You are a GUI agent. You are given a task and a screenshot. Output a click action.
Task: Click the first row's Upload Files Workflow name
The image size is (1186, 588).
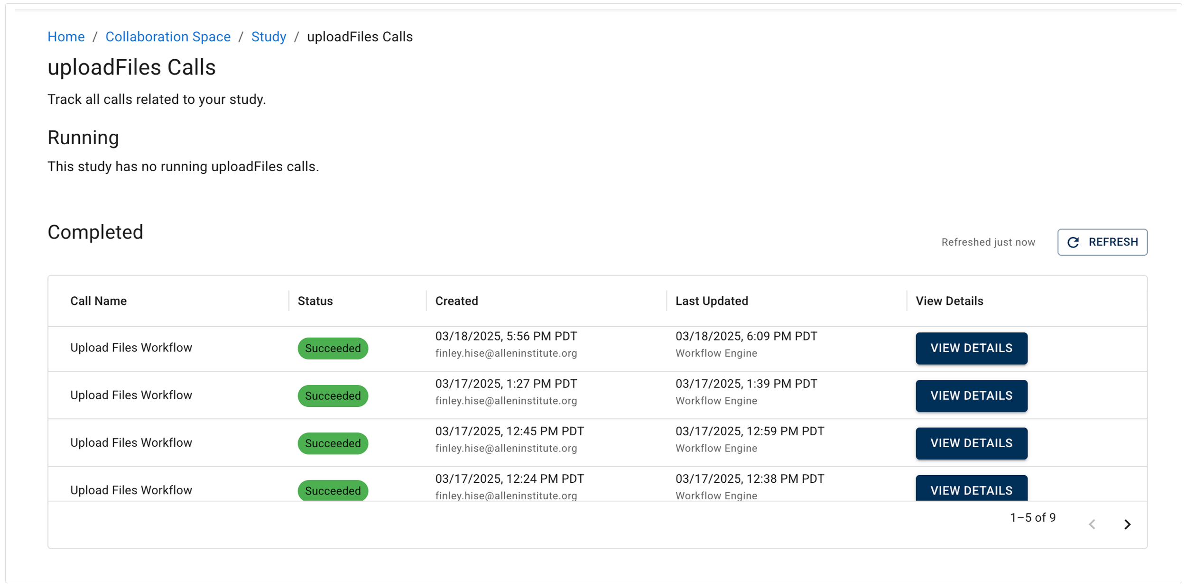click(131, 348)
